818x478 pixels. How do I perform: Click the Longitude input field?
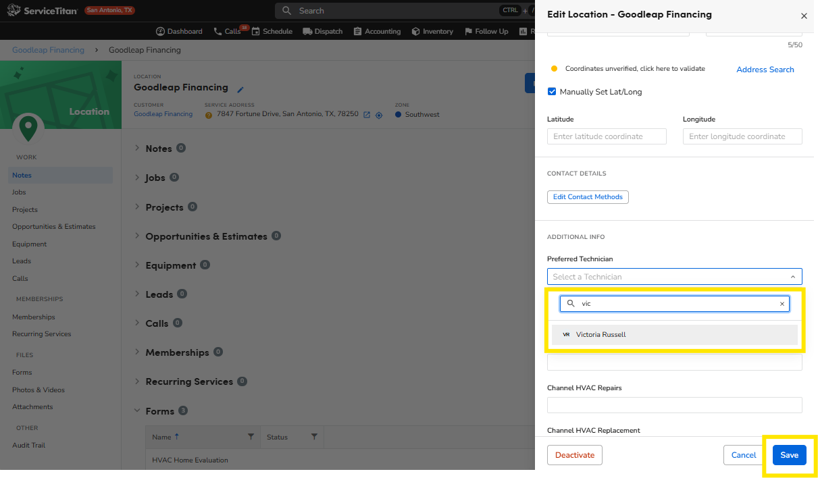point(742,136)
